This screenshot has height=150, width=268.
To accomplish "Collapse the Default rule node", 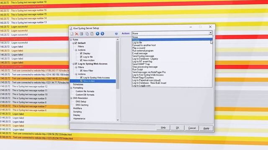I will click(74, 43).
